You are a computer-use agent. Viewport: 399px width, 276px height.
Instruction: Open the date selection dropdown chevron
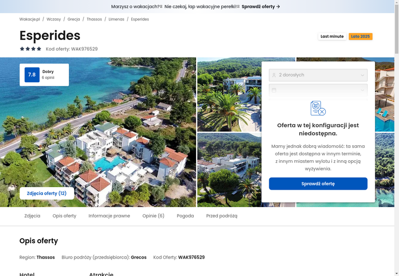click(x=363, y=90)
